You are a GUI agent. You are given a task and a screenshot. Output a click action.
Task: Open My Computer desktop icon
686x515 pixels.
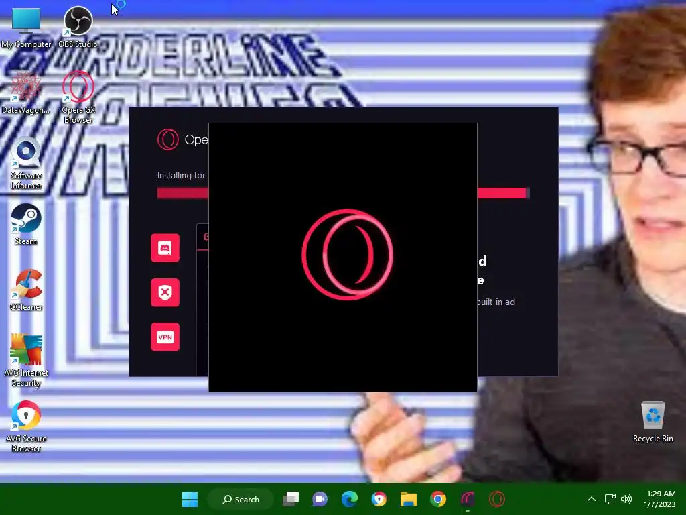coord(26,27)
